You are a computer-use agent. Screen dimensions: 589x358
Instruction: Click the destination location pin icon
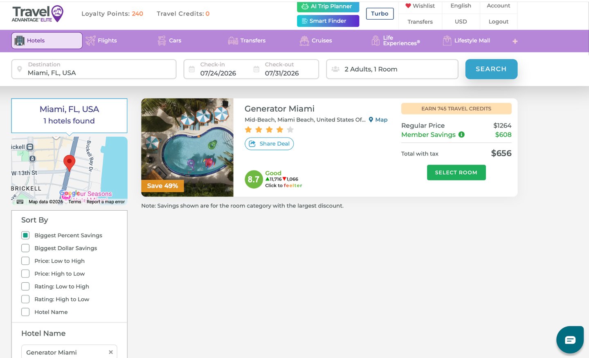(20, 69)
